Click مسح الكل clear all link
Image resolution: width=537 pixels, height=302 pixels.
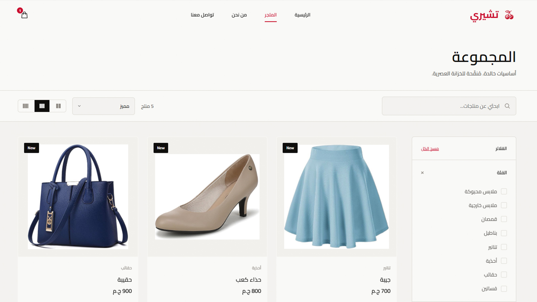point(430,148)
